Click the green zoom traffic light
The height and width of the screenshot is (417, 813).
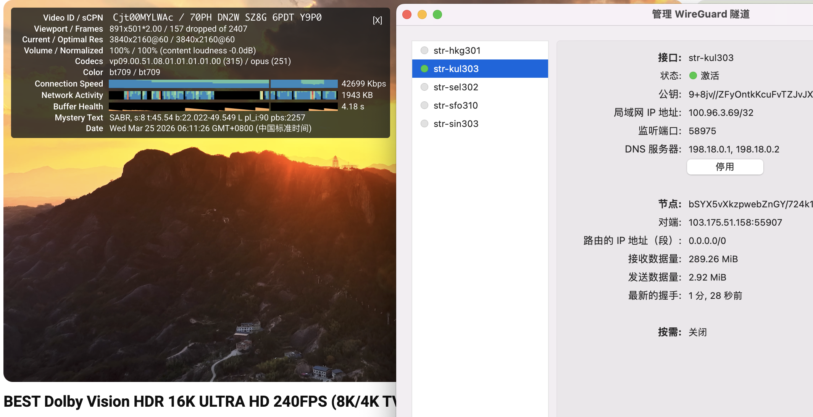437,14
